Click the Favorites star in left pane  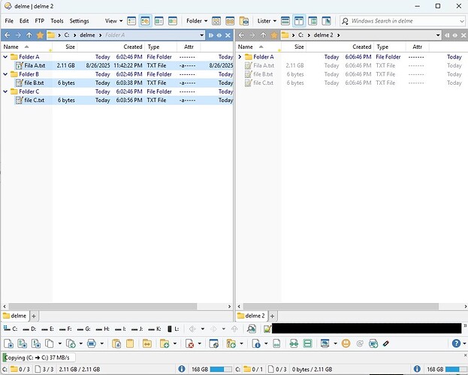tap(40, 35)
